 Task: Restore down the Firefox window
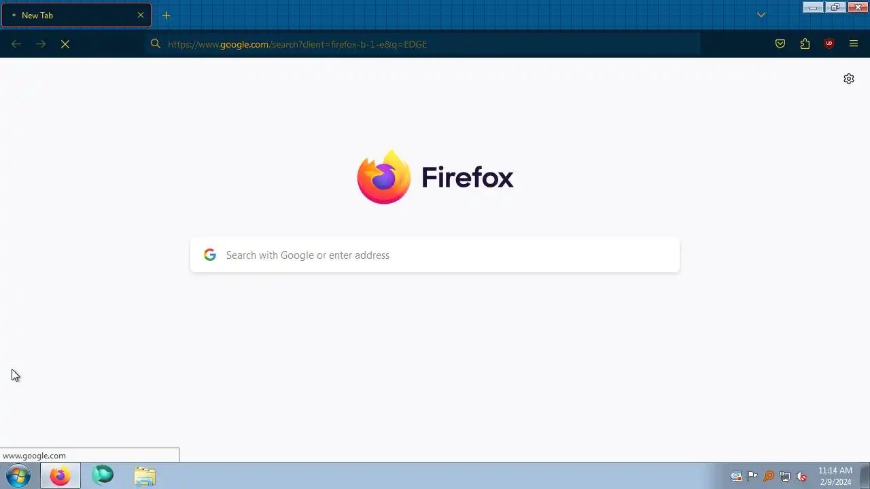coord(835,7)
